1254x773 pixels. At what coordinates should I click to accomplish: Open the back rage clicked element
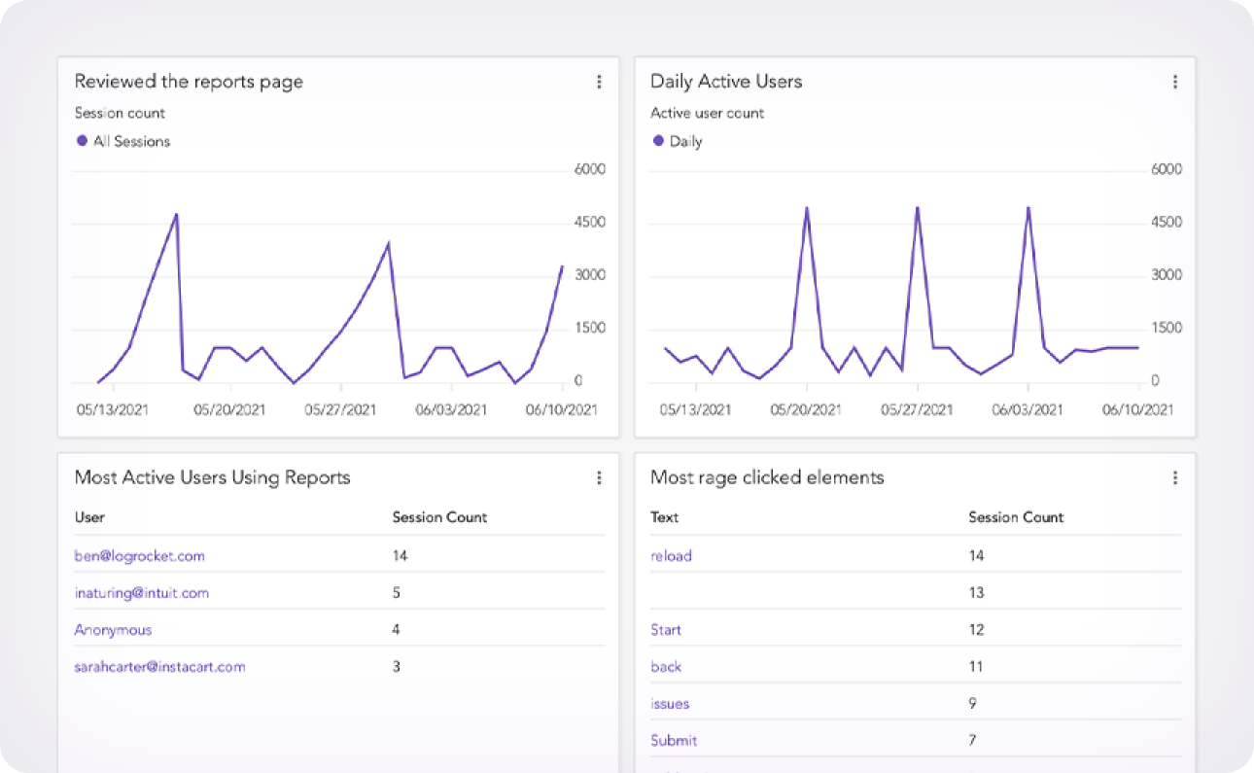pos(666,667)
